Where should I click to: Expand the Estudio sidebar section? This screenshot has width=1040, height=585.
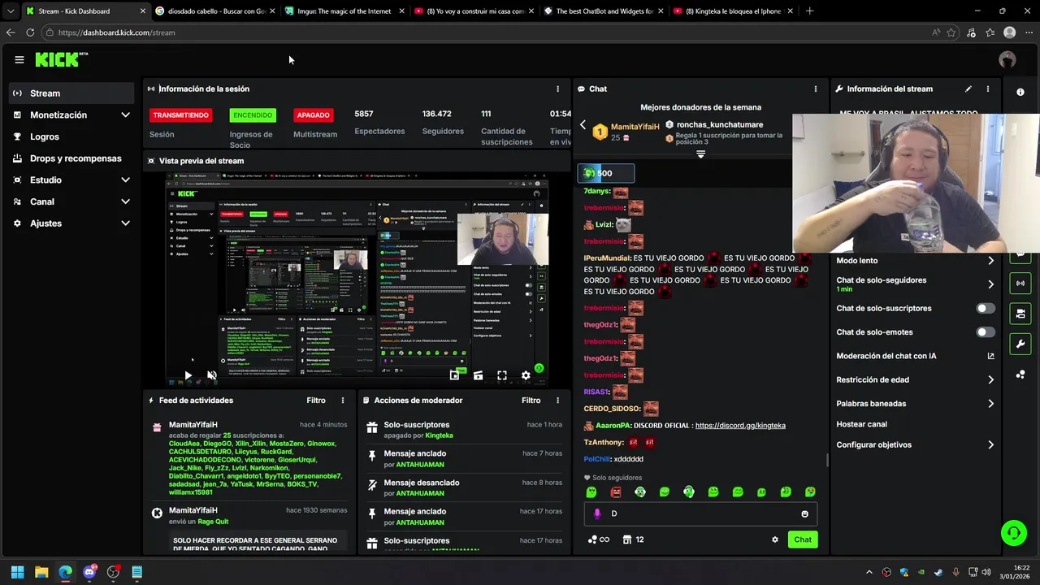(x=71, y=180)
